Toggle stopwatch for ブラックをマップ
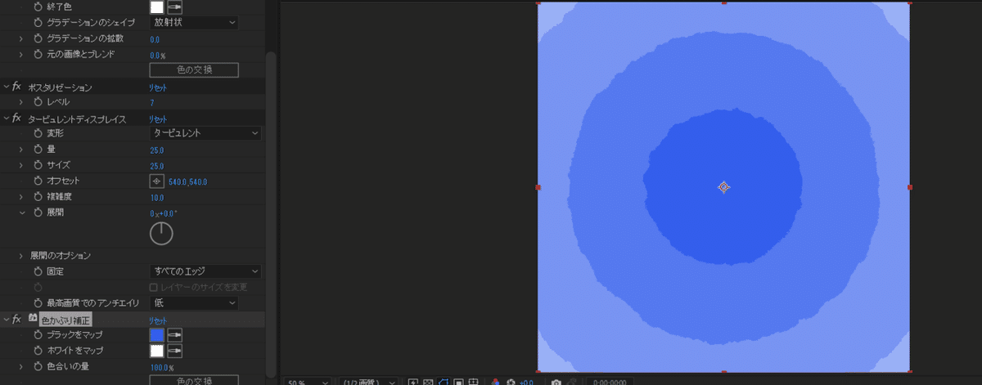This screenshot has width=982, height=385. pos(38,335)
